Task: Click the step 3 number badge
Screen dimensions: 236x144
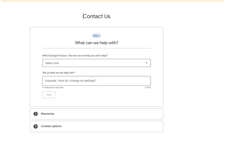Action: tap(35, 126)
